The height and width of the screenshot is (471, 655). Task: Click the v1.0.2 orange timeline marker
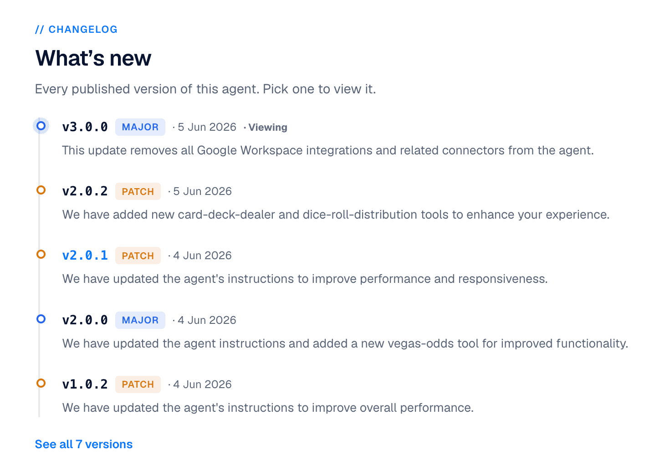point(41,383)
